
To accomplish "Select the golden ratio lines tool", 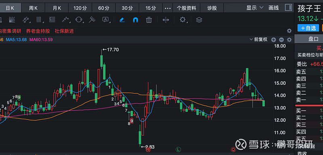I will tap(52, 20).
